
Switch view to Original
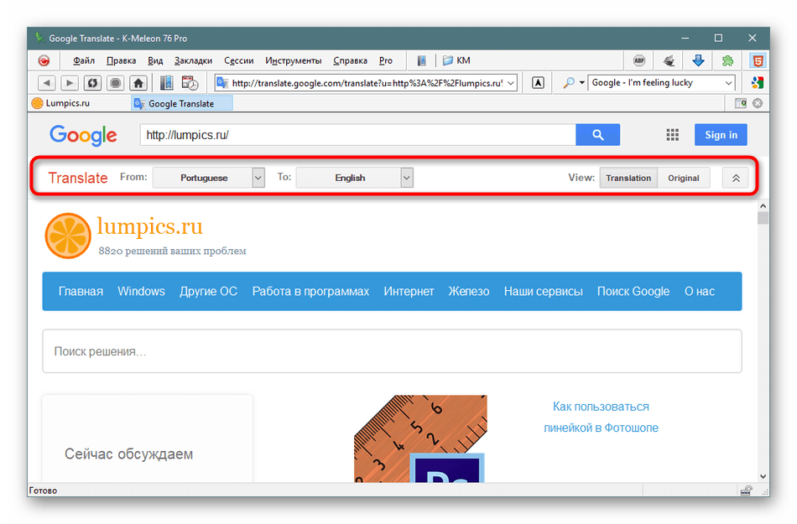(683, 178)
